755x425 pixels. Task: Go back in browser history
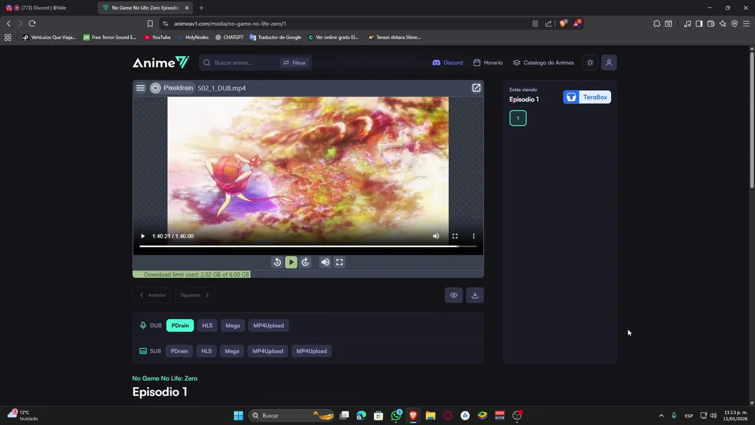8,24
